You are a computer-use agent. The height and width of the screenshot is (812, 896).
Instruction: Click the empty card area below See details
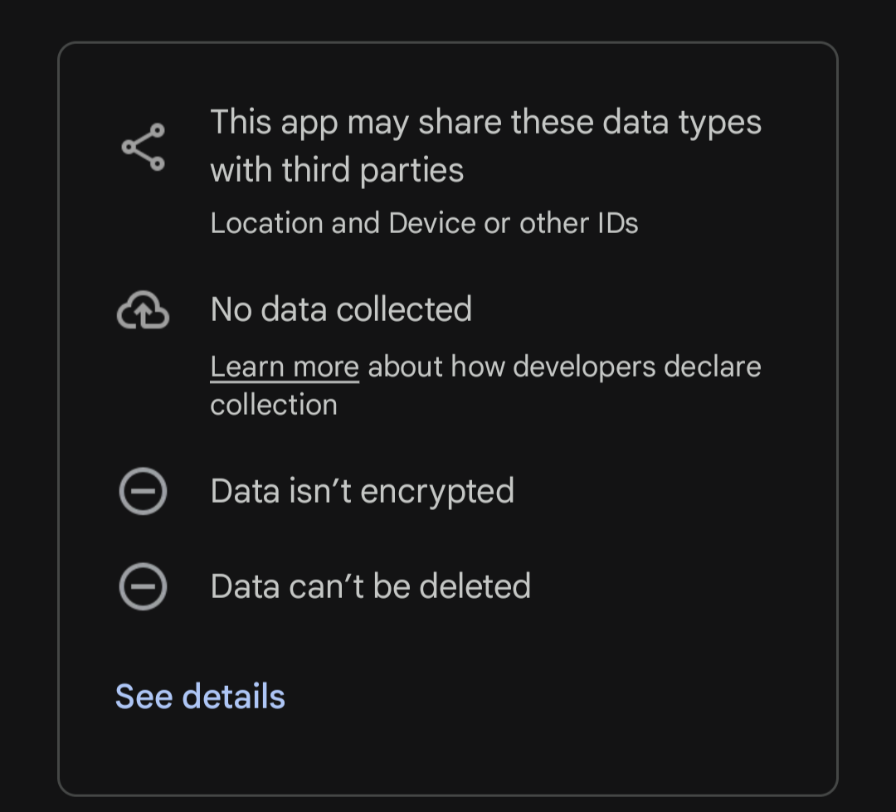click(448, 754)
